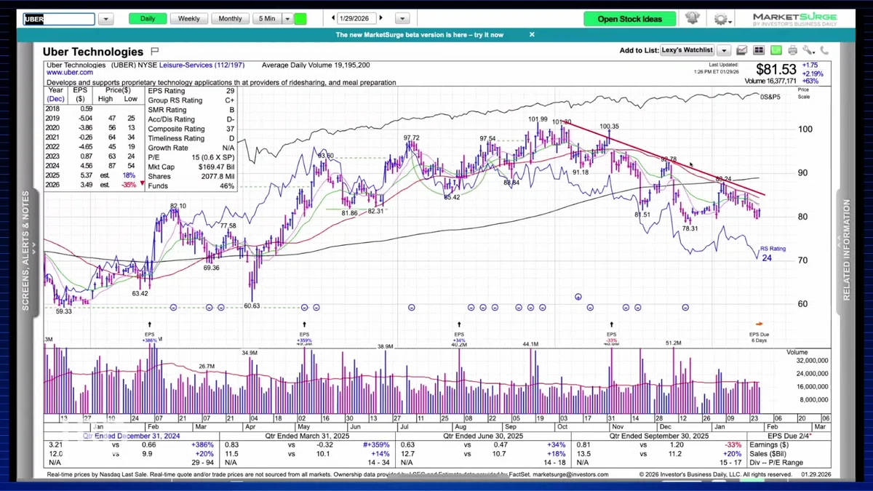Viewport: 873px width, 491px height.
Task: Click the EPS Due arrow marker on chart
Action: 759,324
